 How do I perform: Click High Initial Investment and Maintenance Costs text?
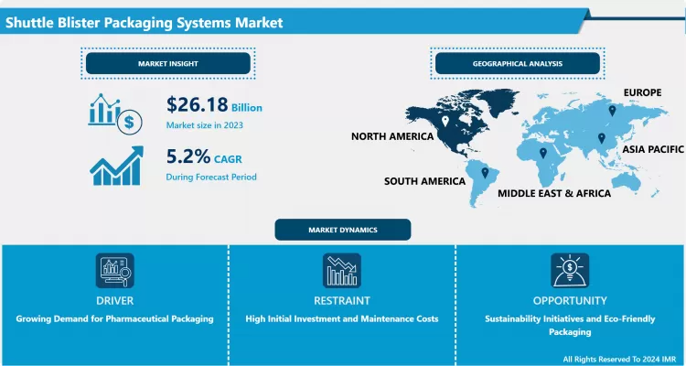click(342, 318)
